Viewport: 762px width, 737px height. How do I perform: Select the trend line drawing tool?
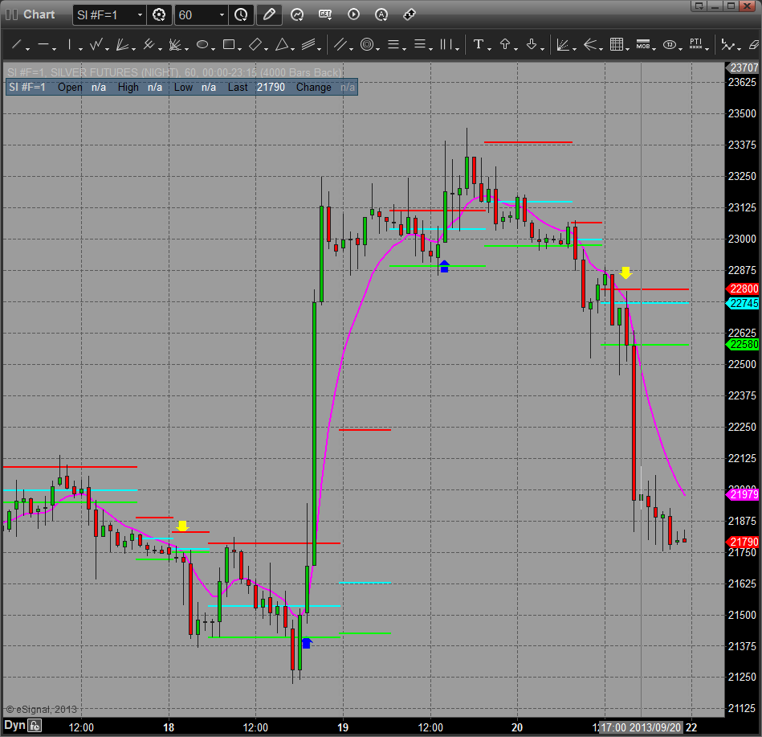16,45
